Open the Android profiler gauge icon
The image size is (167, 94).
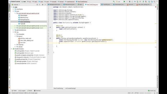[135, 2]
